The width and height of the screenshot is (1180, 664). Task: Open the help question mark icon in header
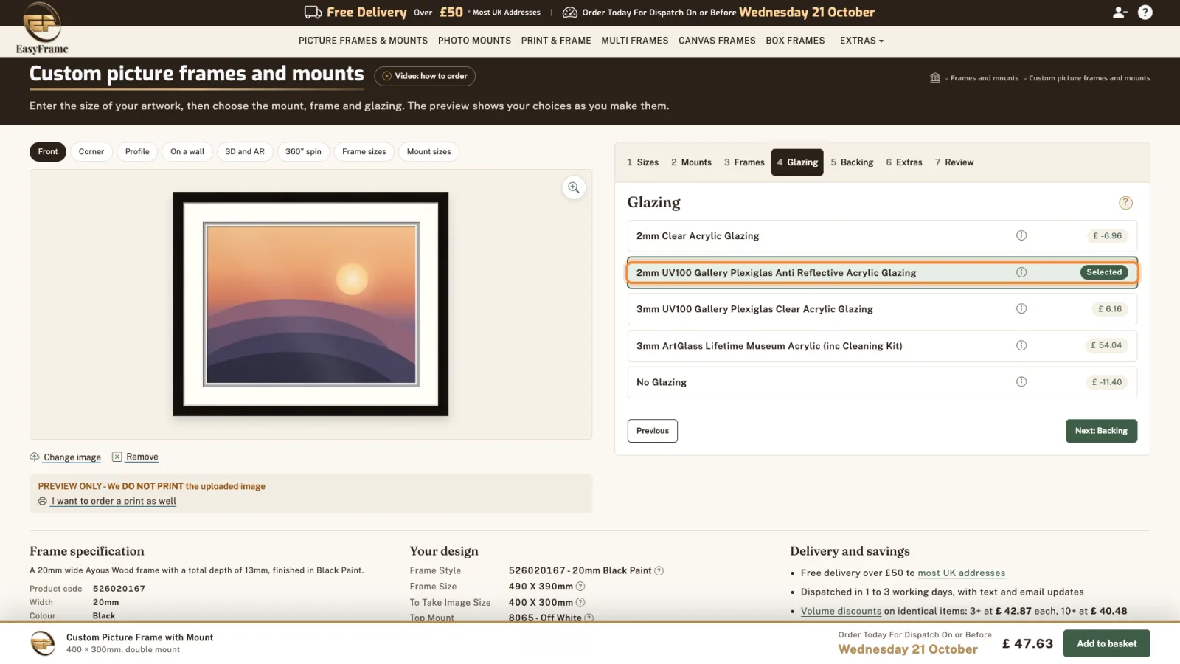coord(1145,13)
